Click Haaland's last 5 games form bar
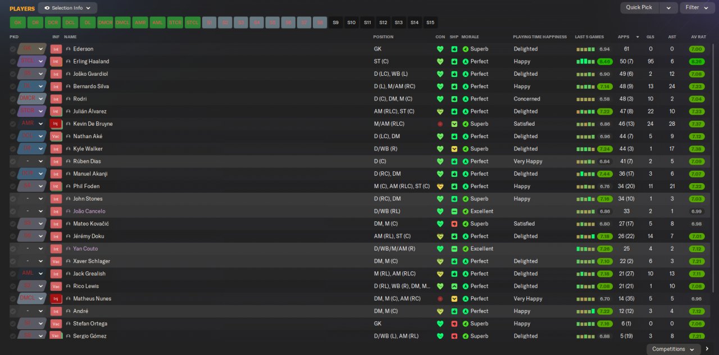The image size is (719, 355). click(585, 61)
